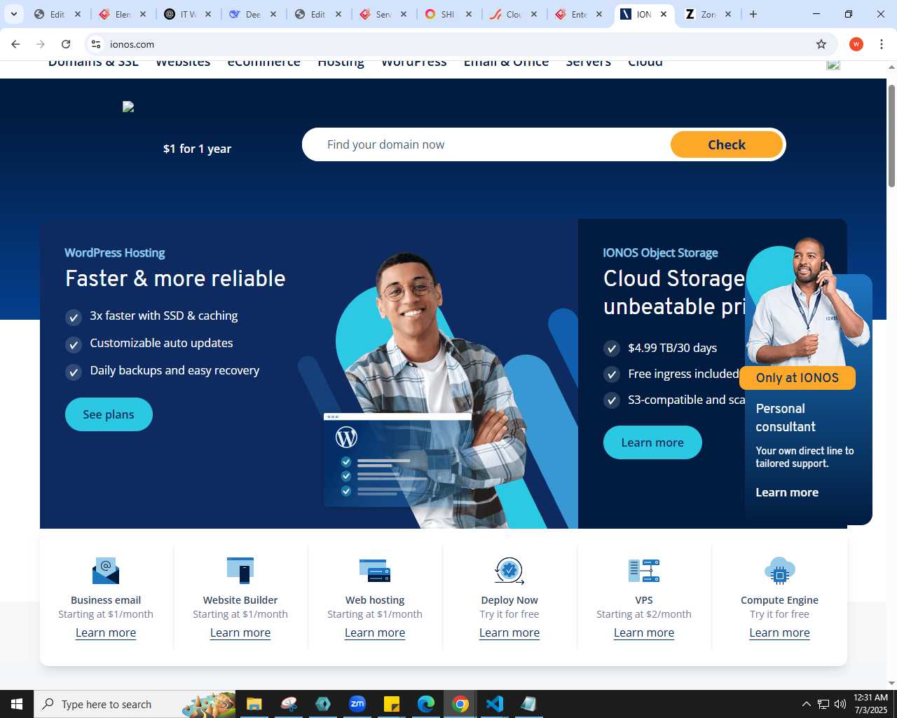897x718 pixels.
Task: Click the WordPress Hosting label
Action: pyautogui.click(x=115, y=252)
